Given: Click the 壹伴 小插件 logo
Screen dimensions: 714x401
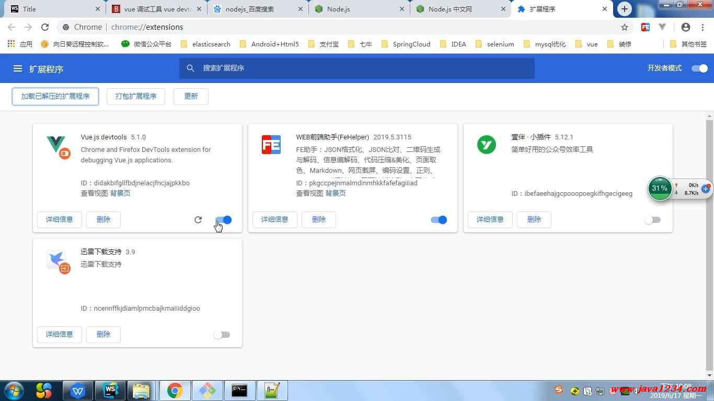Looking at the screenshot, I should (x=487, y=145).
